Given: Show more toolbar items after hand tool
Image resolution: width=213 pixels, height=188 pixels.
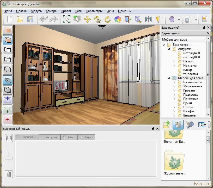Looking at the screenshot, I should pos(179,19).
